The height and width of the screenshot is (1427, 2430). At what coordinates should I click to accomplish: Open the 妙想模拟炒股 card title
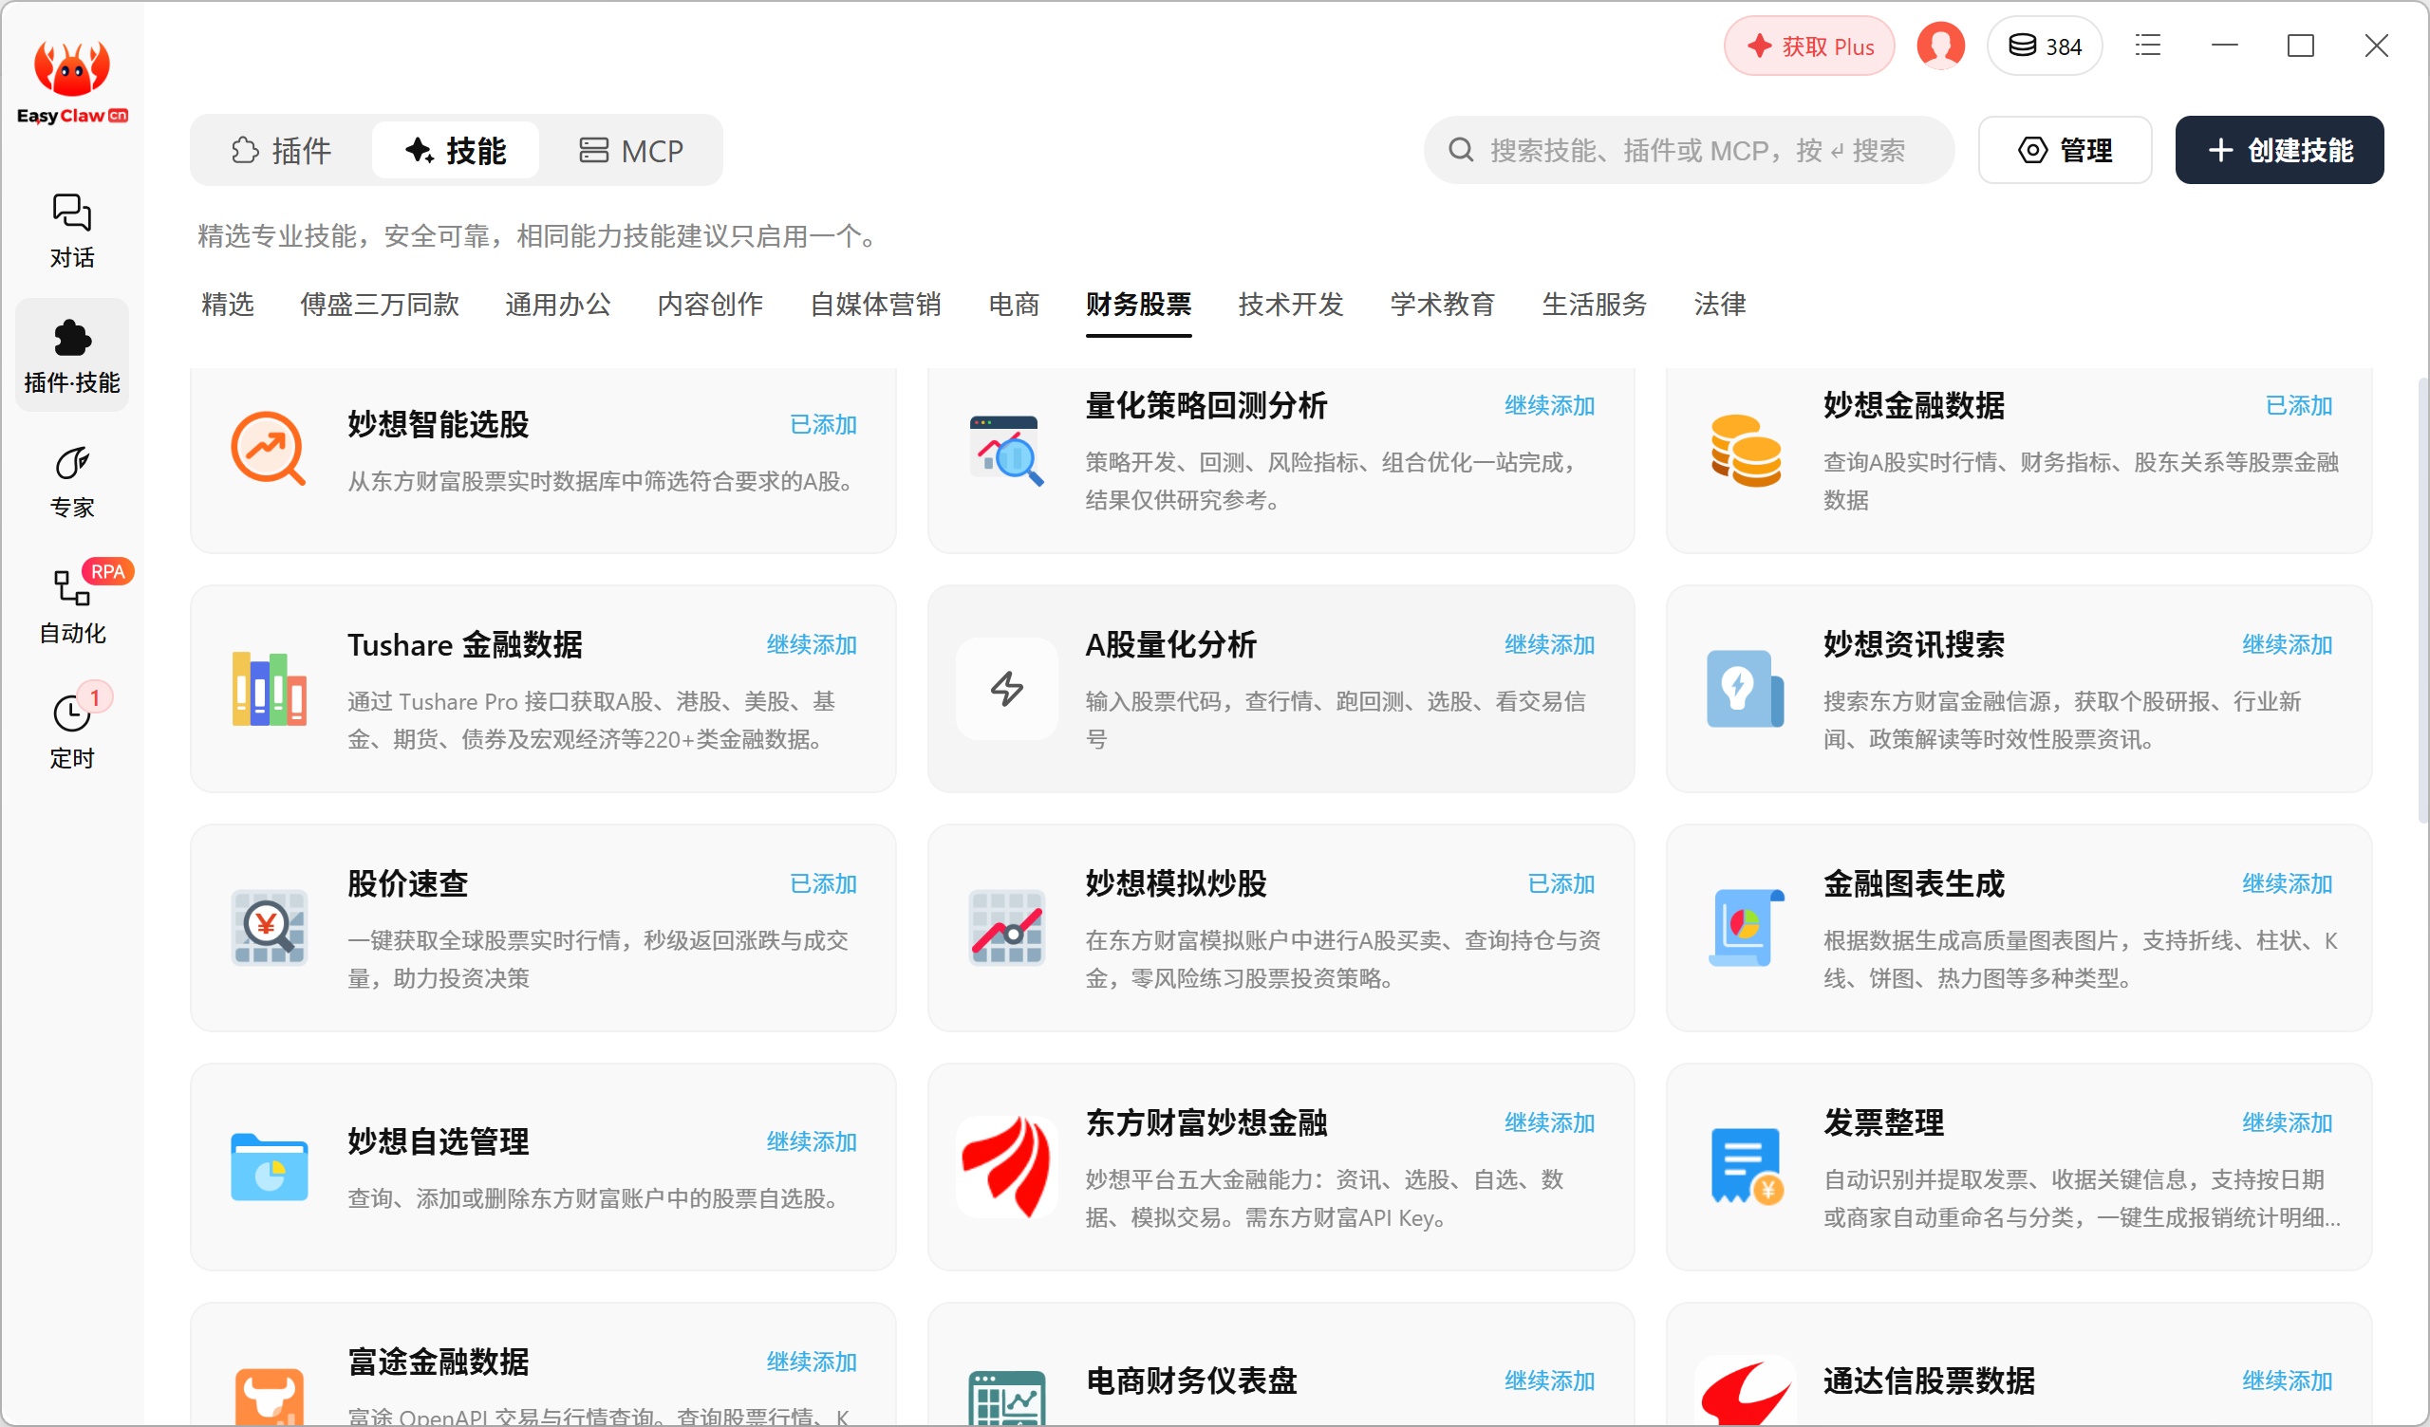tap(1175, 884)
